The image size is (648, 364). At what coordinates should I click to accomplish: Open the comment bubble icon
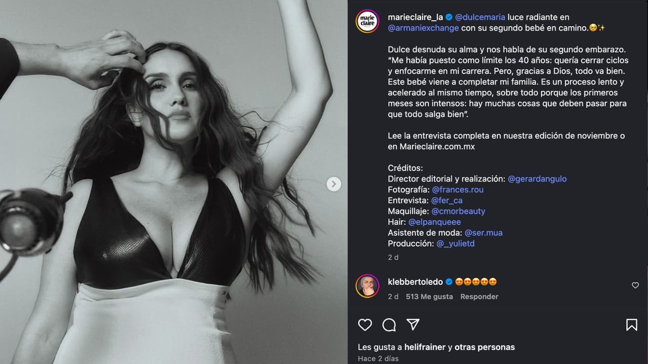[389, 325]
